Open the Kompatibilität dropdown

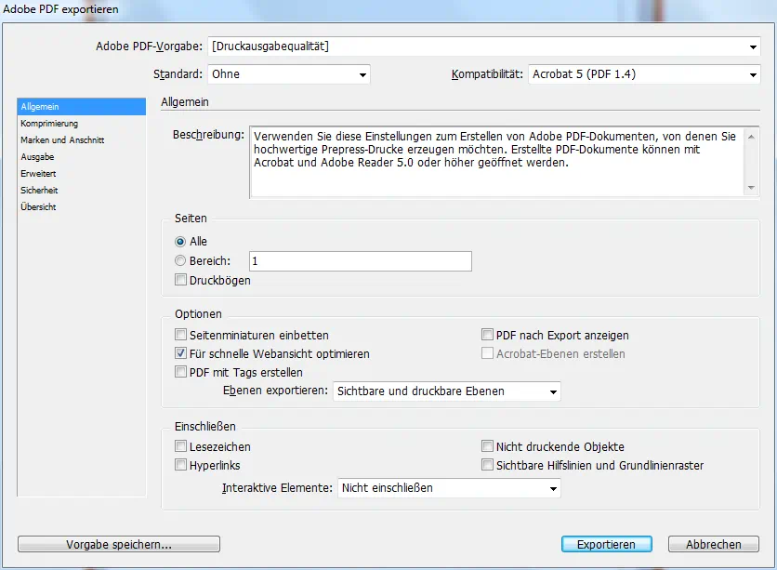tap(644, 74)
